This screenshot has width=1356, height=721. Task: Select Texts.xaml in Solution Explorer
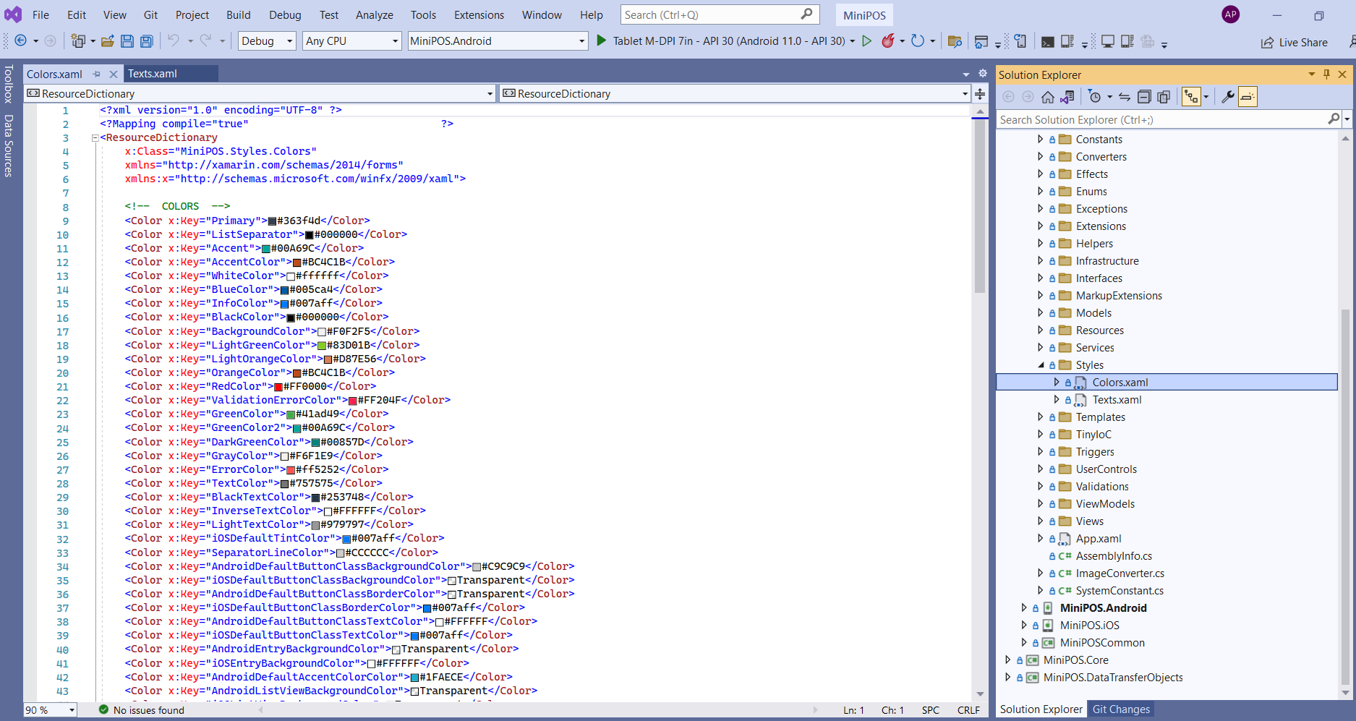tap(1117, 400)
